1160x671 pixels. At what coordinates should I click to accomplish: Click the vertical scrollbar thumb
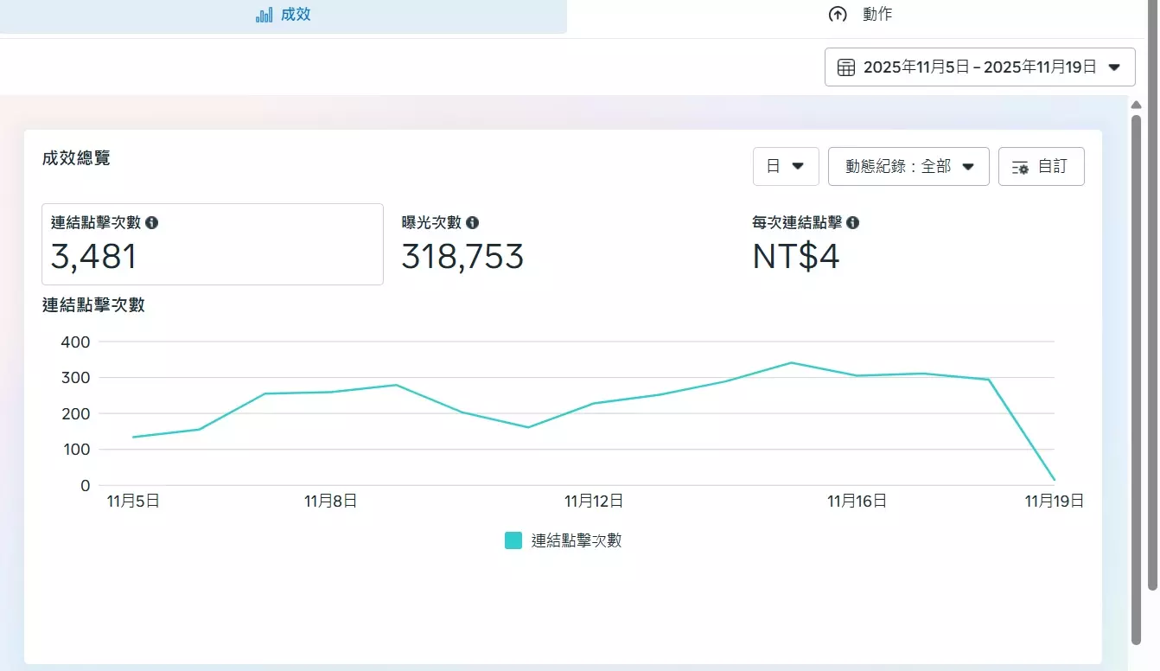(x=1137, y=372)
